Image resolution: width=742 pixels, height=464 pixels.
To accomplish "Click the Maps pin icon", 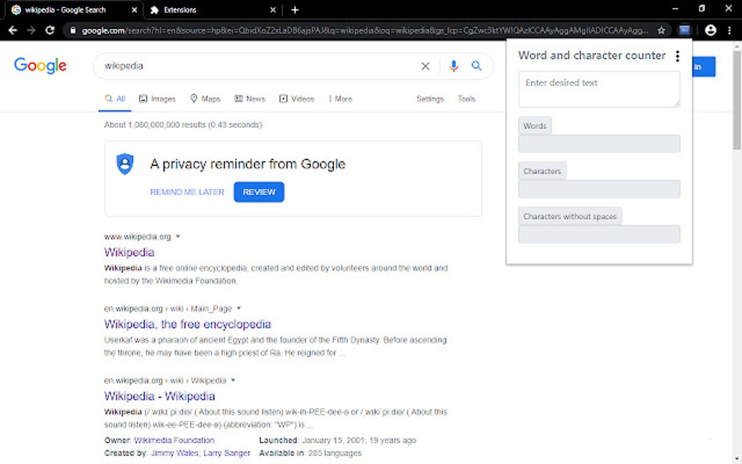I will [x=192, y=98].
